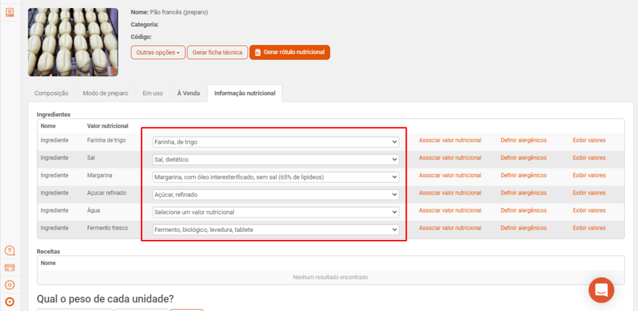
Task: Open the settings gear sidebar icon
Action: [10, 285]
